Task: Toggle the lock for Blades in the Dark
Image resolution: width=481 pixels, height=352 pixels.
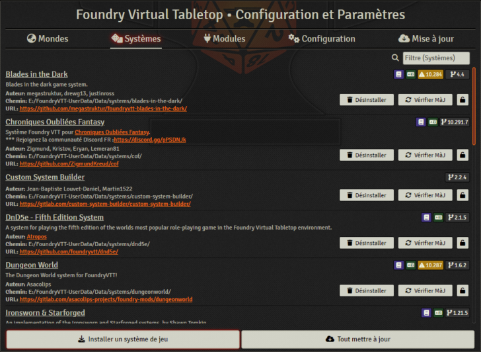Action: [x=462, y=100]
